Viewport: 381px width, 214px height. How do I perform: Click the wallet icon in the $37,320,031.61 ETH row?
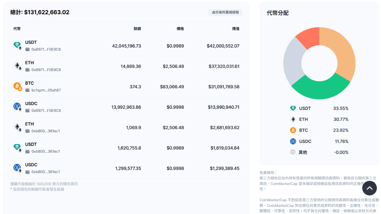pos(28,70)
